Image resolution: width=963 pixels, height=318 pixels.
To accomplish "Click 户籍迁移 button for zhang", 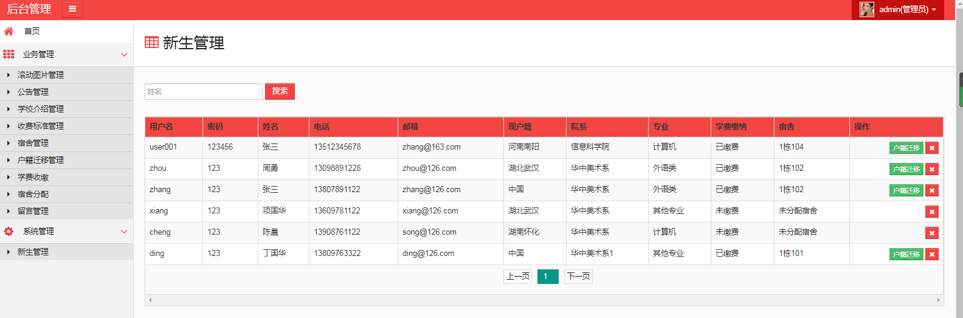I will click(x=906, y=190).
